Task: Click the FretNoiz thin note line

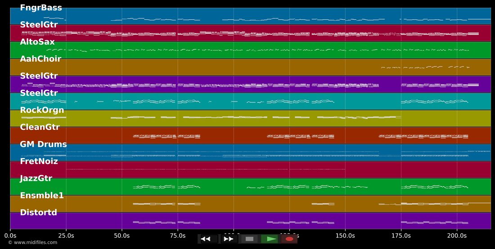Action: coord(206,169)
